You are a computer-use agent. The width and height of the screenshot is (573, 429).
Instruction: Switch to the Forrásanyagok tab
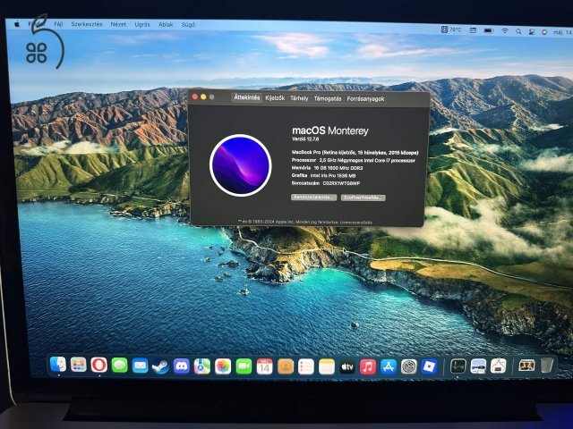tap(365, 99)
